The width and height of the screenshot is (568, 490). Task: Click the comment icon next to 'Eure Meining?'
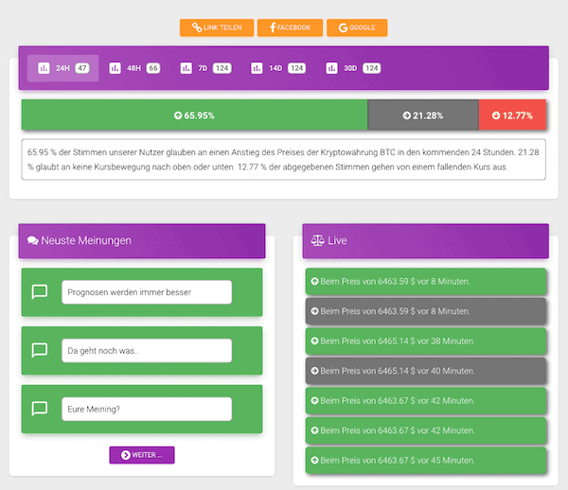pos(40,409)
